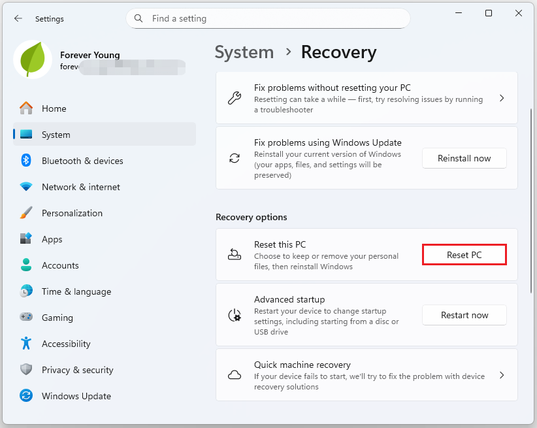Open Apps settings
This screenshot has height=428, width=537.
tap(105, 239)
